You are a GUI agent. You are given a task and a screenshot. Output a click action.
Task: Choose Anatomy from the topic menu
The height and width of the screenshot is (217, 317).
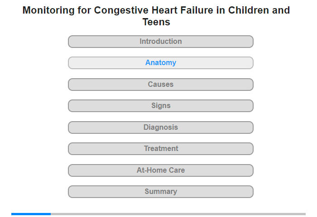160,63
